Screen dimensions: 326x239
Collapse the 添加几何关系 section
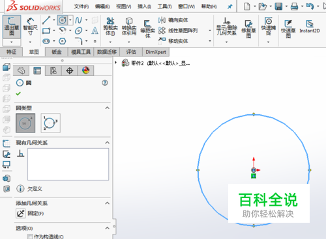click(107, 203)
